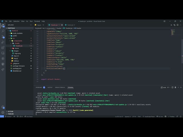Open App.css in the explorer
This screenshot has height=137, width=183.
click(x=16, y=56)
